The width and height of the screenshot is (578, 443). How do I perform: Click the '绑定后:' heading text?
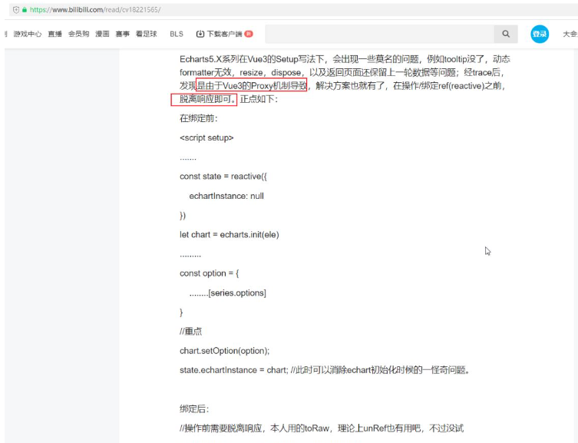[194, 409]
